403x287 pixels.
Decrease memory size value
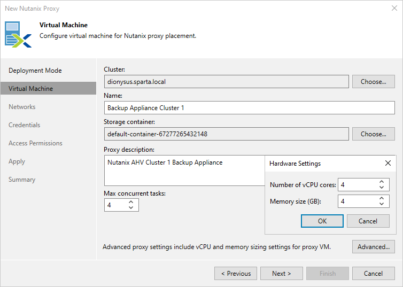click(x=381, y=204)
